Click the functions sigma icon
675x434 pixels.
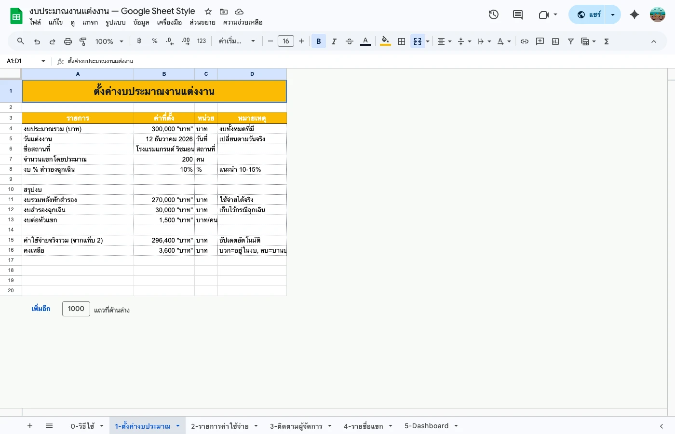[x=607, y=41]
